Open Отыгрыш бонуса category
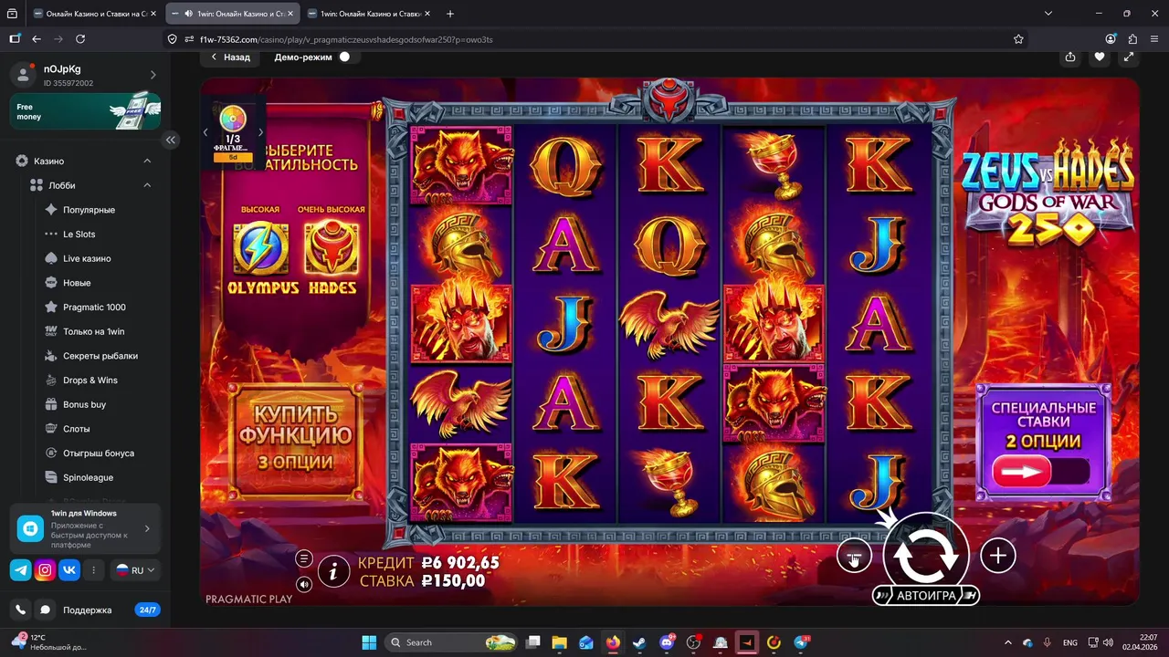This screenshot has height=657, width=1169. pyautogui.click(x=99, y=454)
